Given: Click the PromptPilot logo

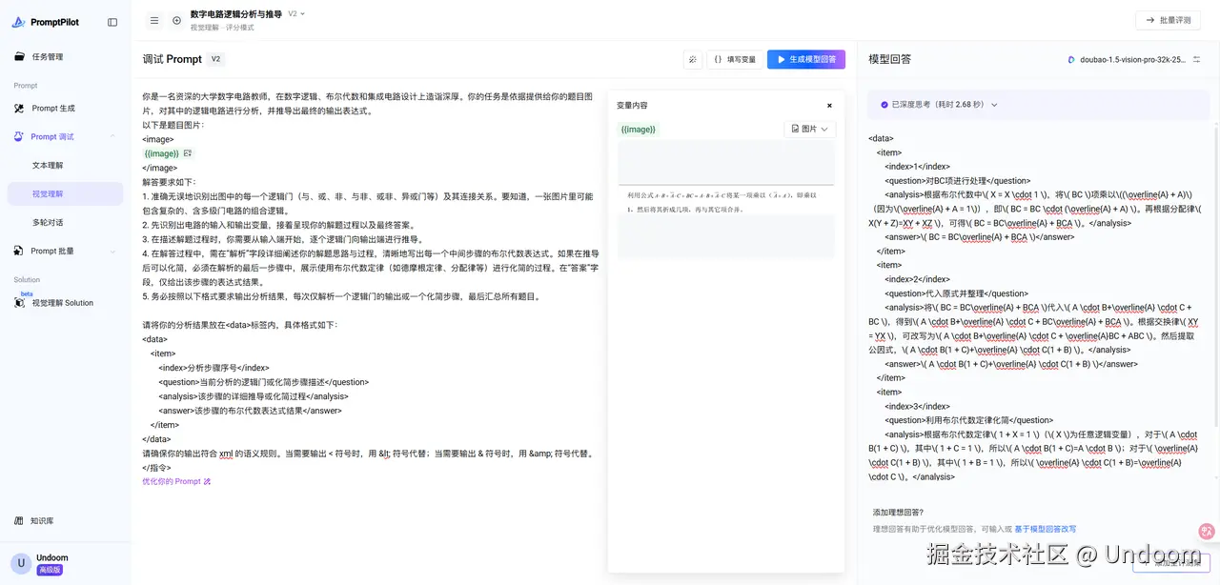Looking at the screenshot, I should coord(48,21).
